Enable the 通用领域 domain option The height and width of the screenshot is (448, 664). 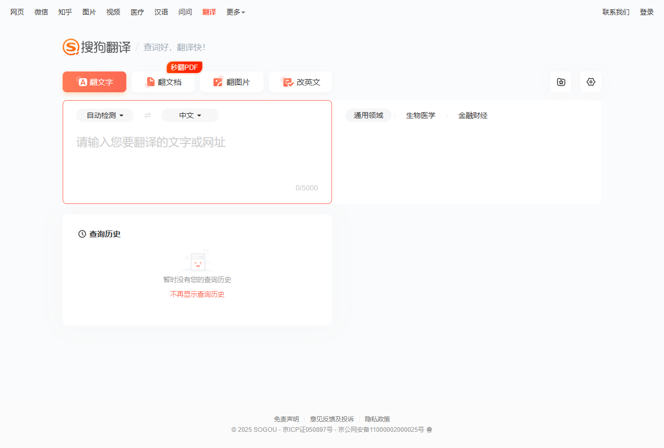pos(369,115)
